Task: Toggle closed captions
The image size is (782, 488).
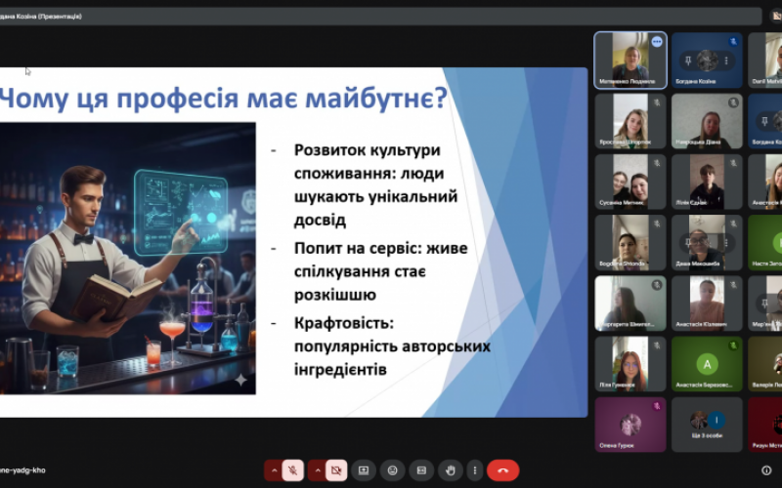Action: click(421, 470)
